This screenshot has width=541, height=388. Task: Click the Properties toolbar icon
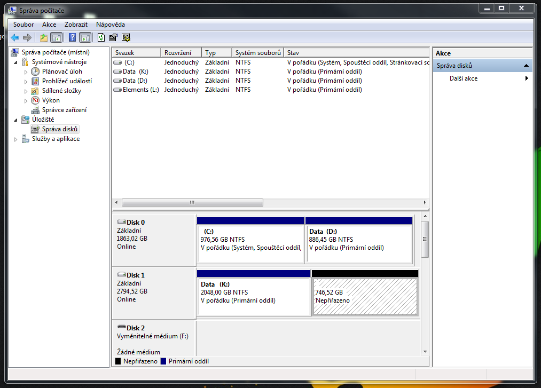[x=113, y=37]
